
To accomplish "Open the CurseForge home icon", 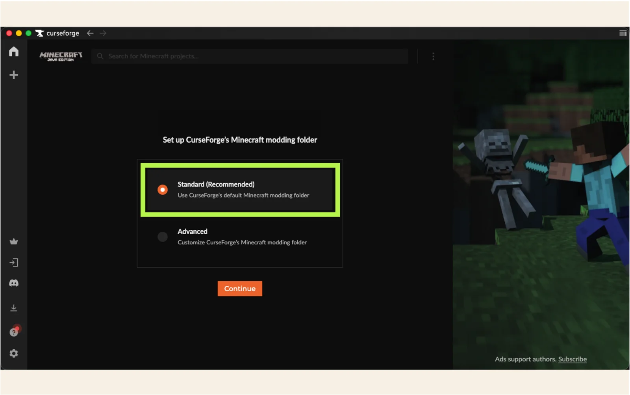I will pos(14,52).
